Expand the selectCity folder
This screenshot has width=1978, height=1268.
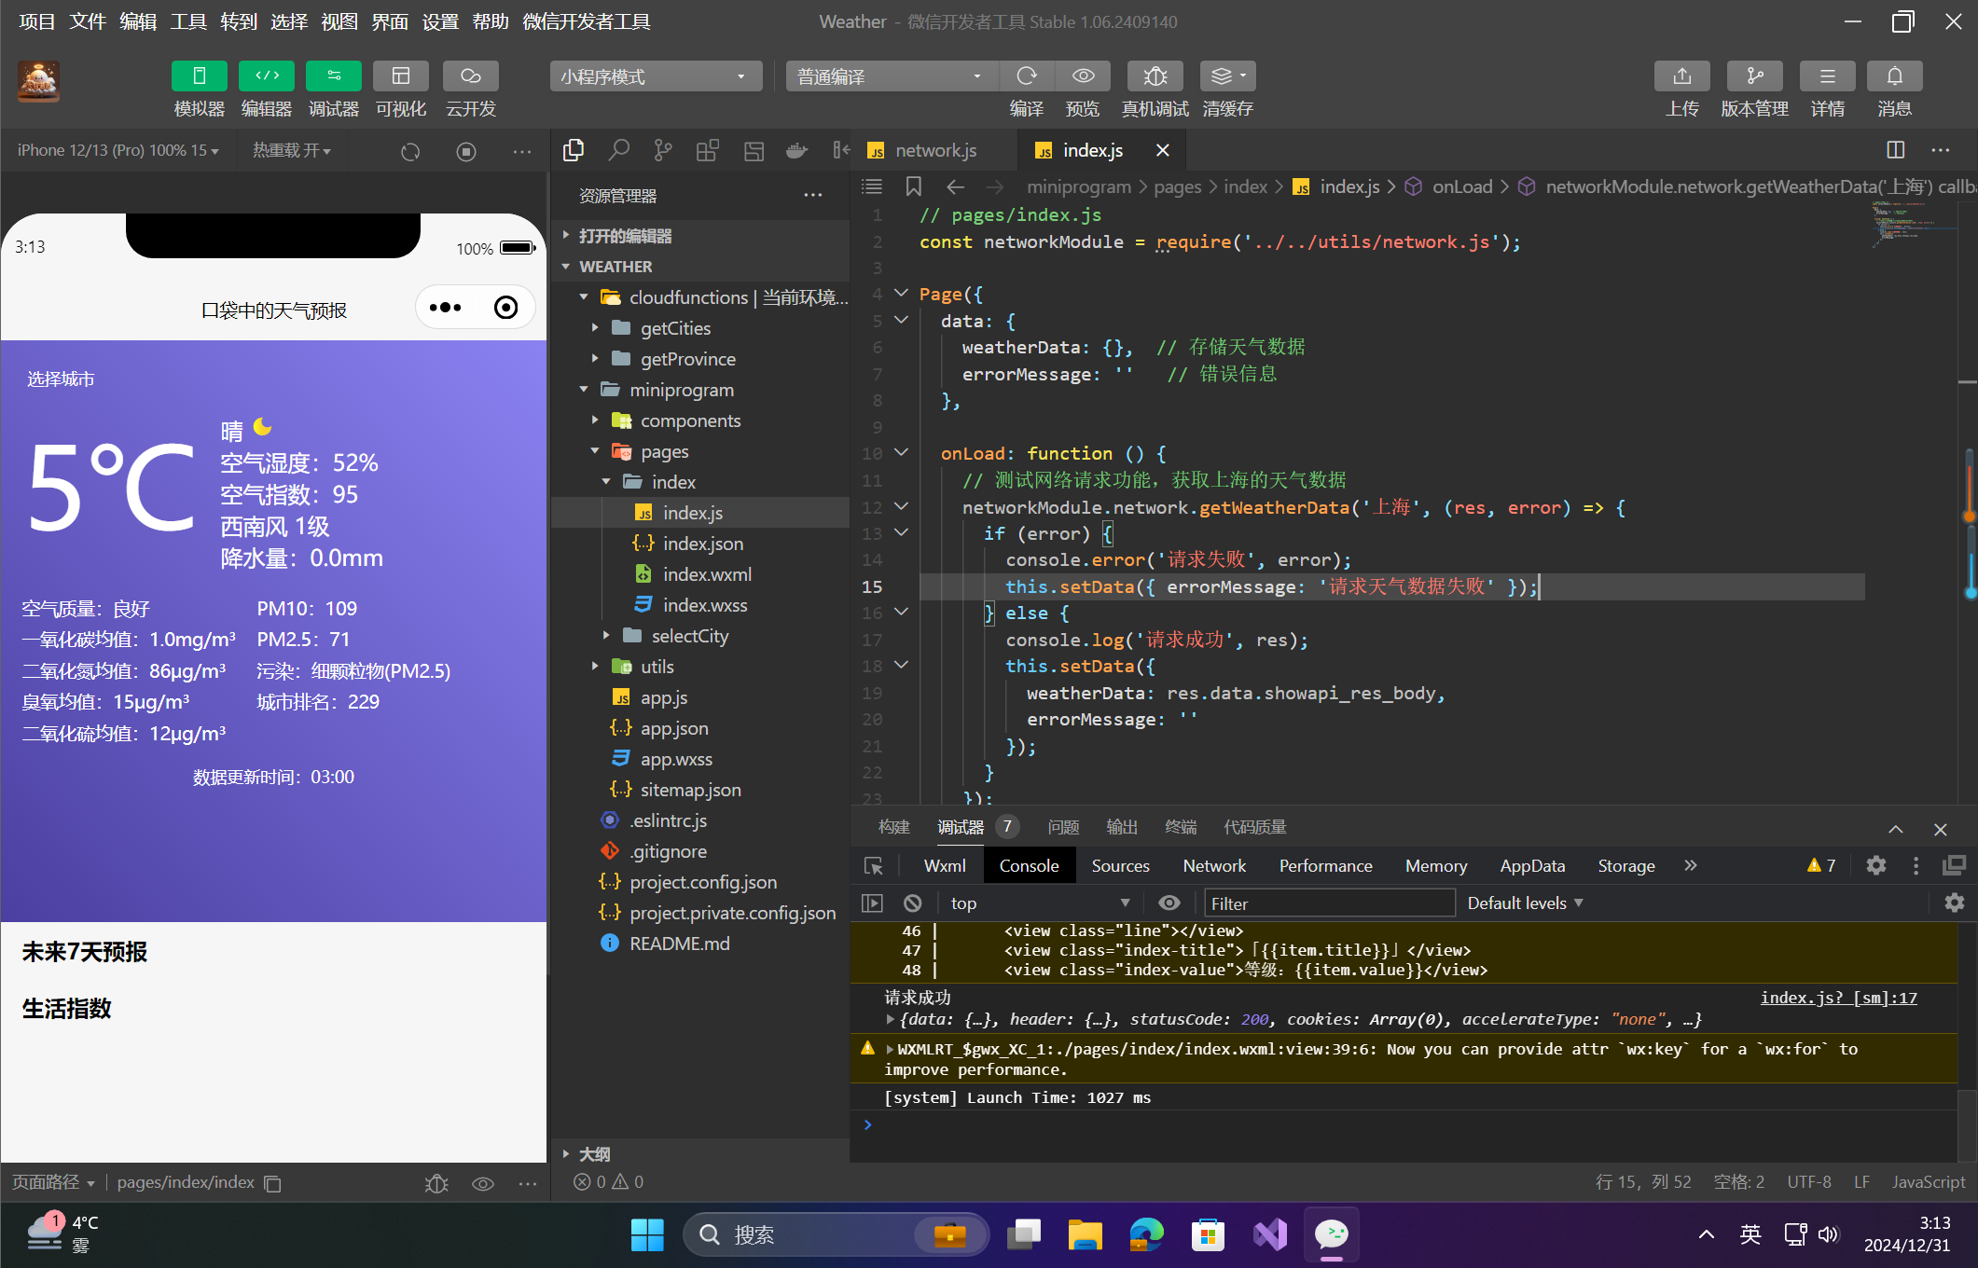(x=689, y=636)
